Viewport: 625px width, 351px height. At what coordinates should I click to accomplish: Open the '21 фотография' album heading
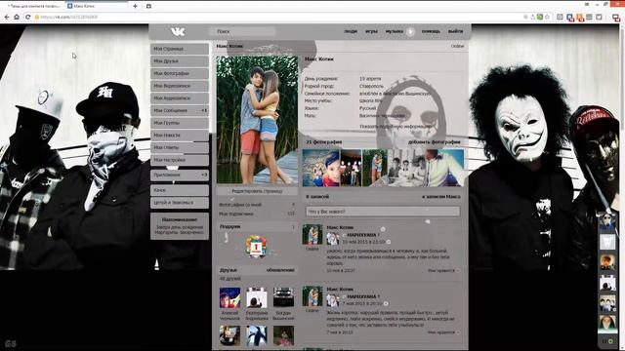(324, 142)
